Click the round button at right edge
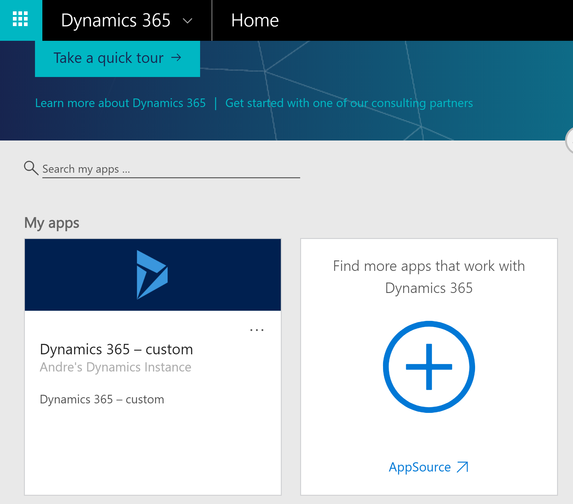The height and width of the screenshot is (504, 573). click(569, 140)
